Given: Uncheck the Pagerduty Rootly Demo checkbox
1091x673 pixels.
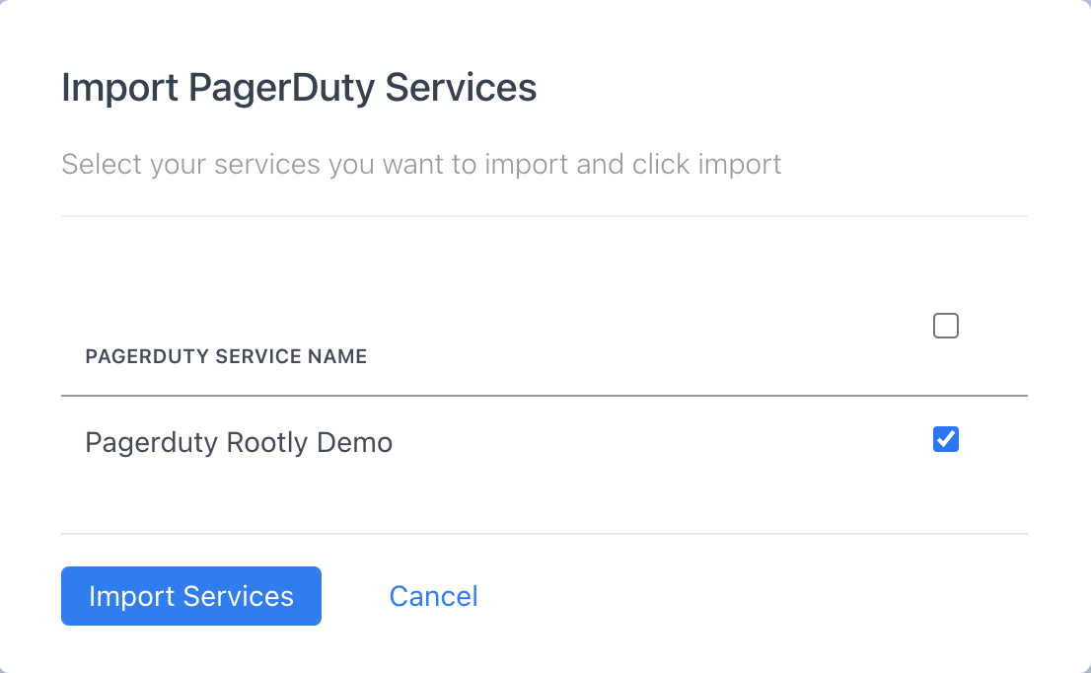Looking at the screenshot, I should pos(946,439).
